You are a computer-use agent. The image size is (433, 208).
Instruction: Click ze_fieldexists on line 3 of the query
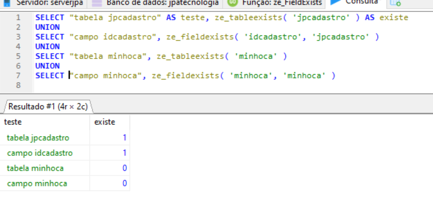(200, 37)
